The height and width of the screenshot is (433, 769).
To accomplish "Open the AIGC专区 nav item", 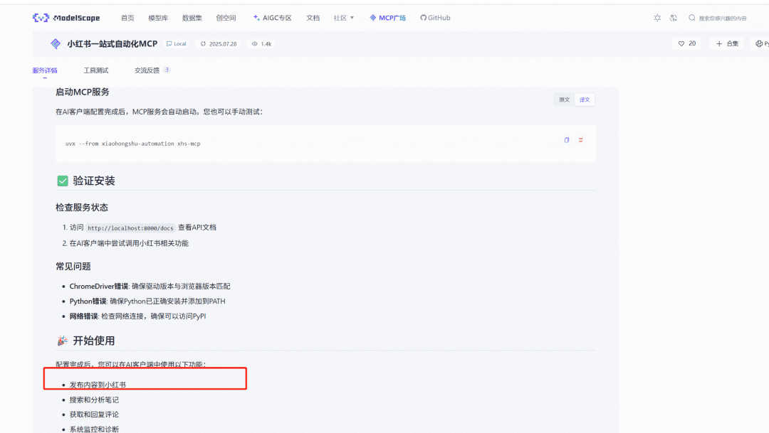I will 272,18.
